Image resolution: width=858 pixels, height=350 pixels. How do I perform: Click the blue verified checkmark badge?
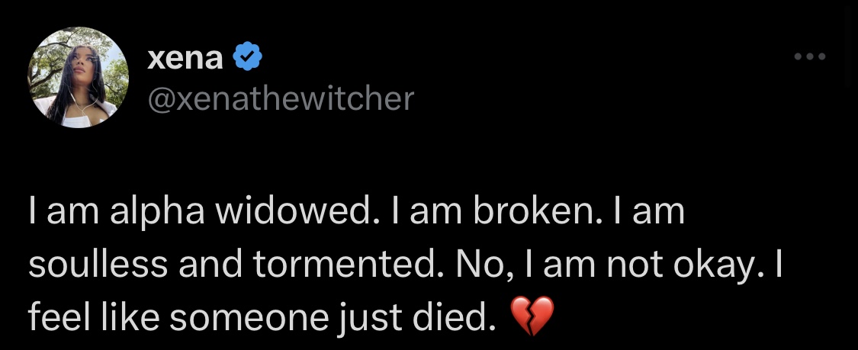249,56
